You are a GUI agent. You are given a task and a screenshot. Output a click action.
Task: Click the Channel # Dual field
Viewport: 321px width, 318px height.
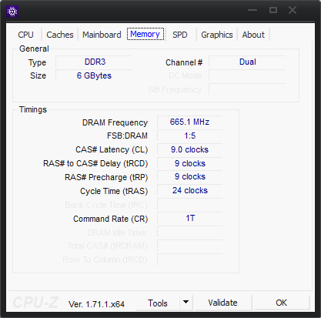247,62
